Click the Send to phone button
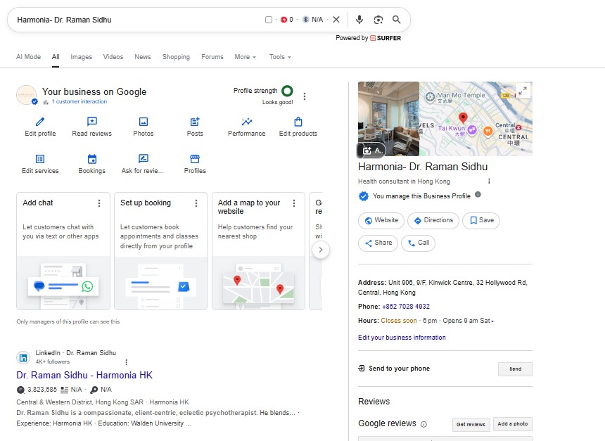This screenshot has width=605, height=441. pyautogui.click(x=515, y=369)
